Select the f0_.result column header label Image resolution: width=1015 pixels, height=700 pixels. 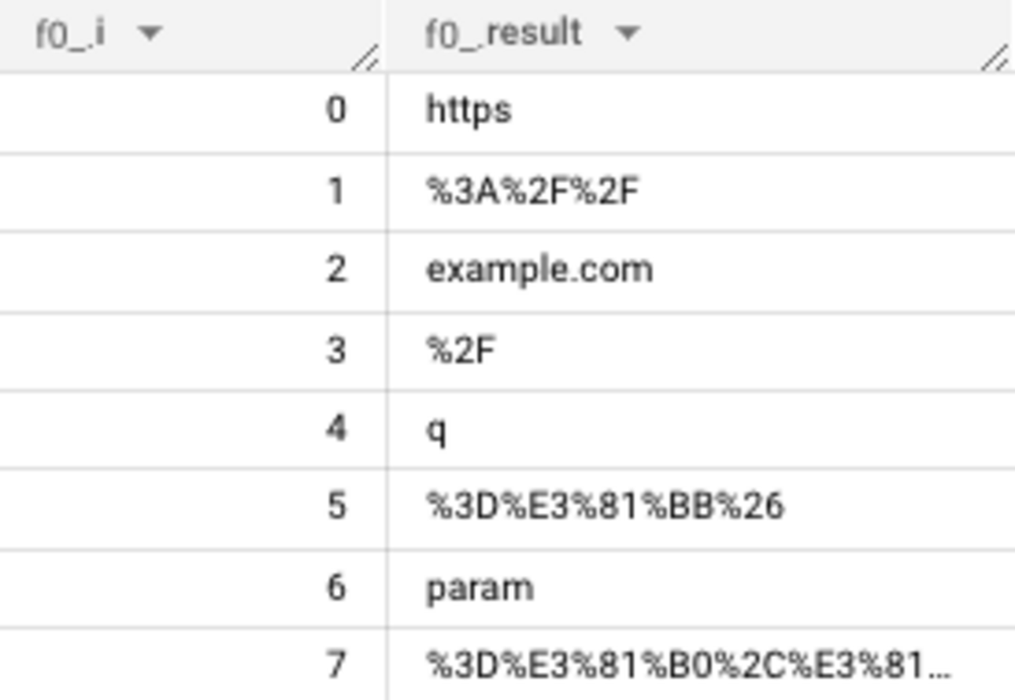(503, 34)
